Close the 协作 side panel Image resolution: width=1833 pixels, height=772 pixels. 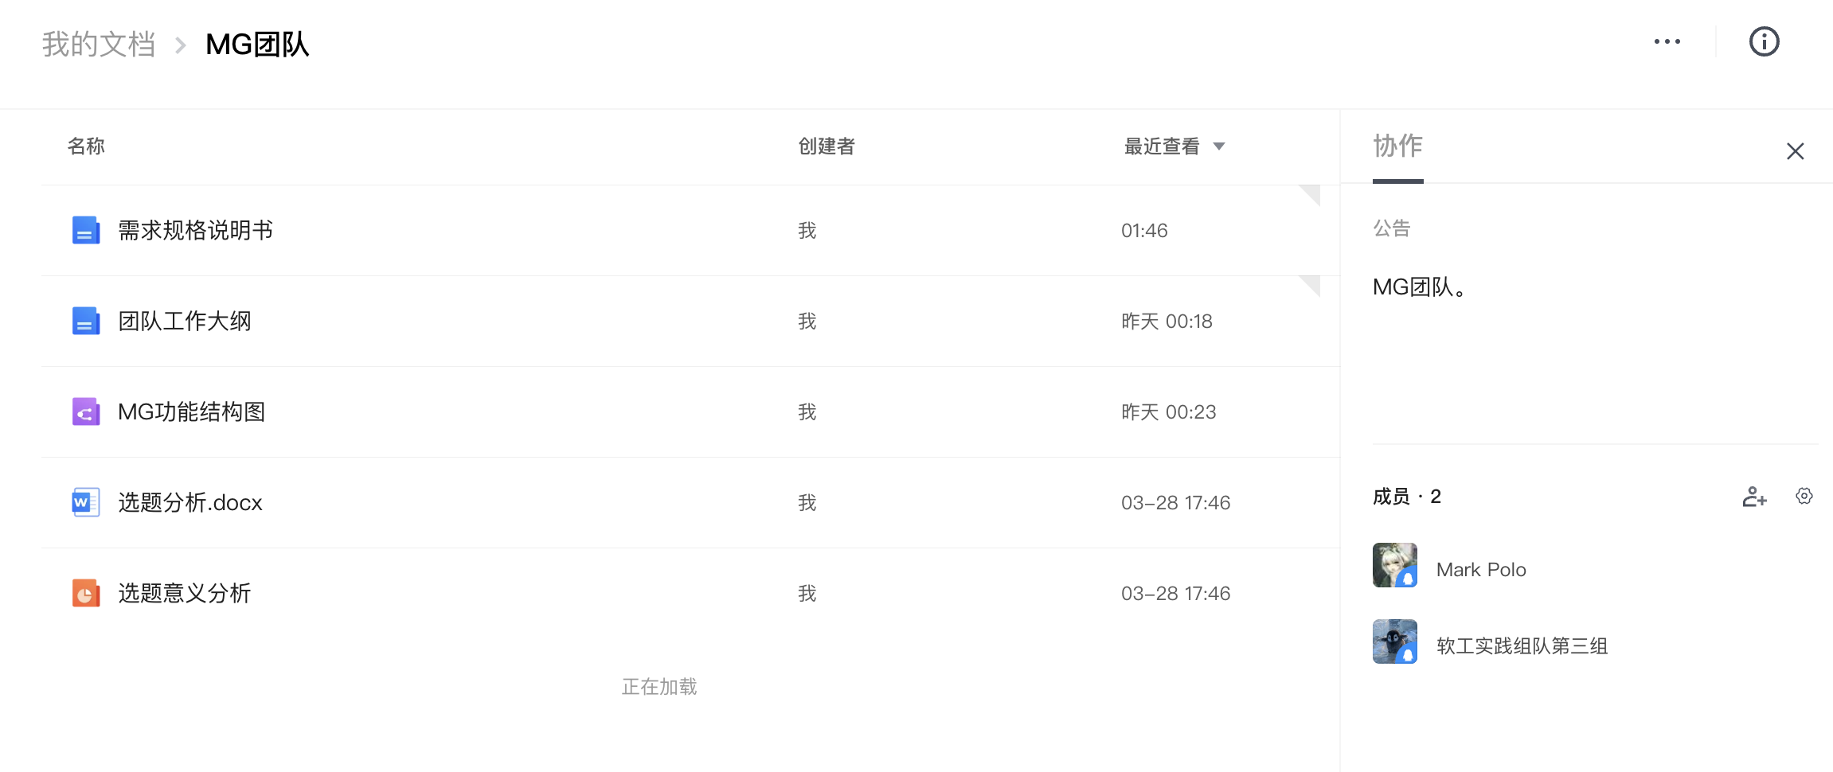pos(1795,151)
